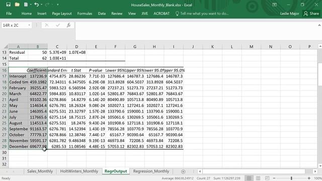Click the Leslie Major account name

click(x=290, y=14)
